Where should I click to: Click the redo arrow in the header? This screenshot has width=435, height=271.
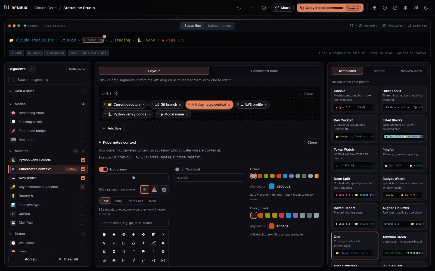(x=251, y=8)
